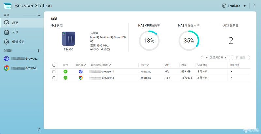This screenshot has height=134, width=261.
Task: Click the Browser Station title text
Action: (x=33, y=6)
